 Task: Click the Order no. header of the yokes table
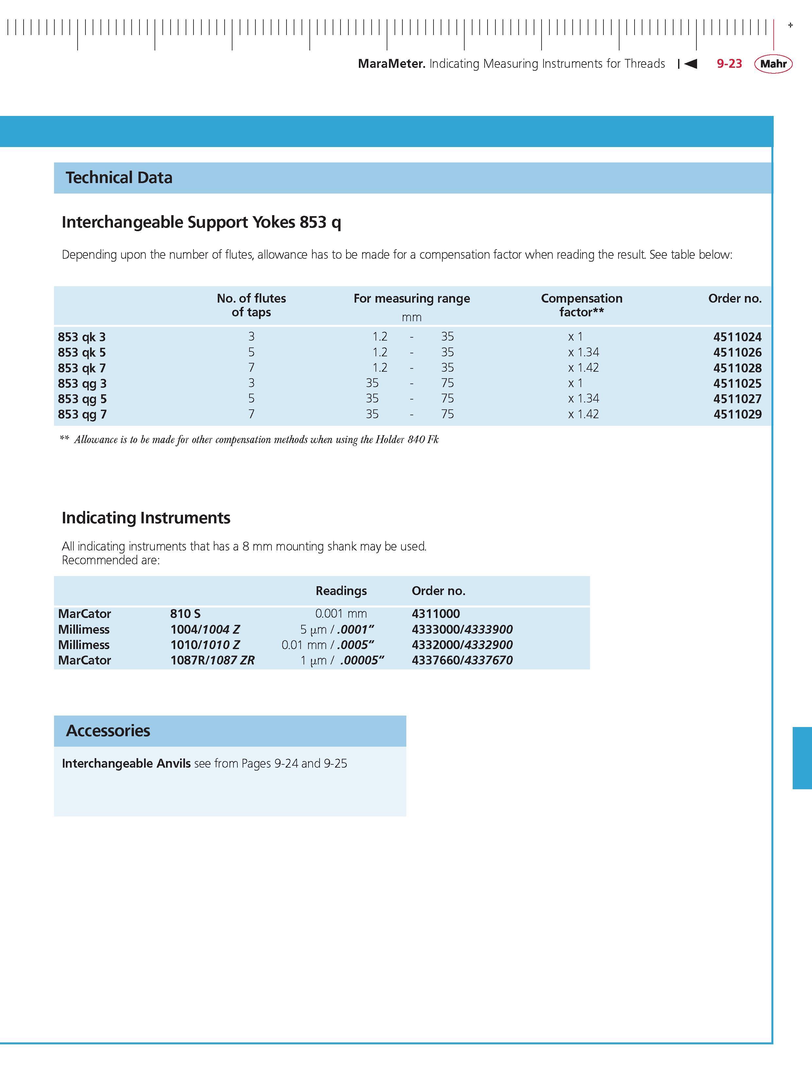735,298
